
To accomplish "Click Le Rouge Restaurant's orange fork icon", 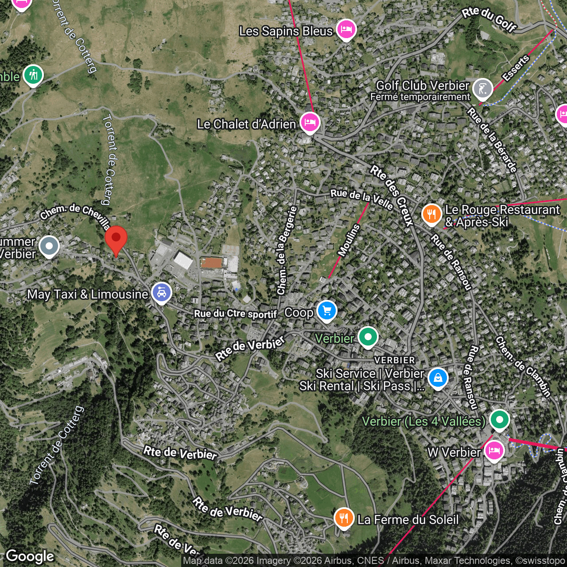I will pyautogui.click(x=431, y=214).
